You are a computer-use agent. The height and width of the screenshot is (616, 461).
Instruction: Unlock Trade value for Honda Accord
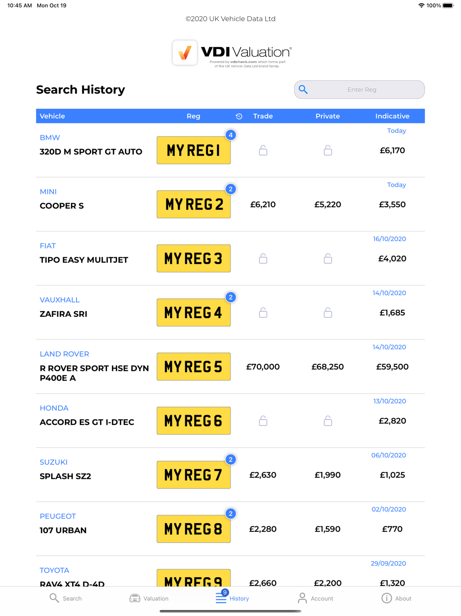263,421
